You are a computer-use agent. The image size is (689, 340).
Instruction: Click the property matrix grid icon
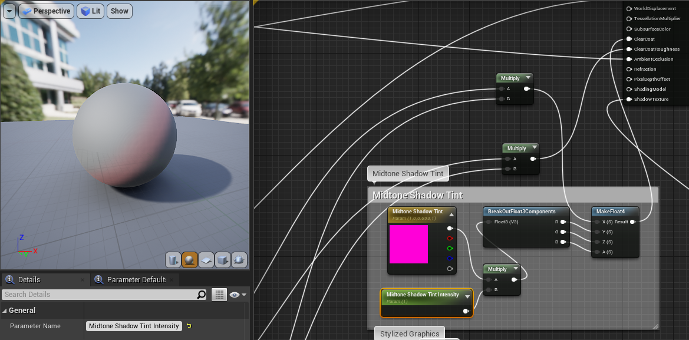219,295
